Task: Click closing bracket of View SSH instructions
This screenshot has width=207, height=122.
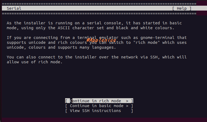Action: (x=132, y=111)
